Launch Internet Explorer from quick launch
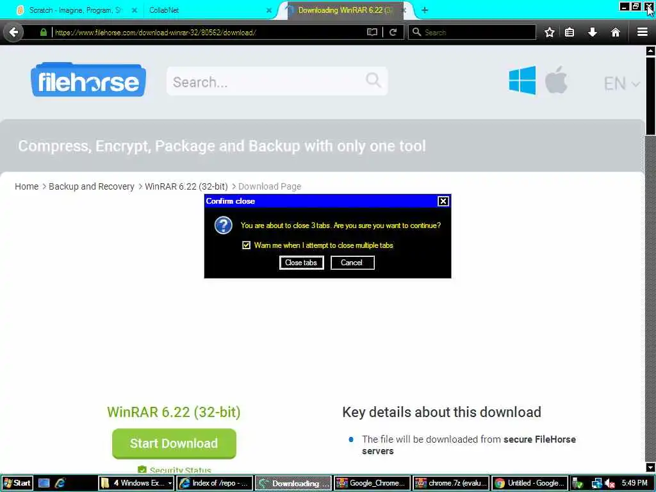 [x=60, y=483]
